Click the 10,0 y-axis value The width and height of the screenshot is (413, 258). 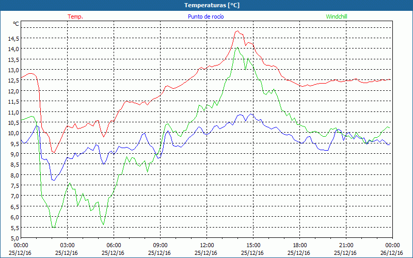pyautogui.click(x=13, y=133)
